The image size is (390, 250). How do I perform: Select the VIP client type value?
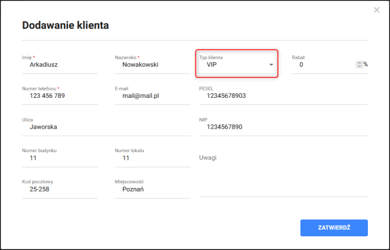(211, 65)
